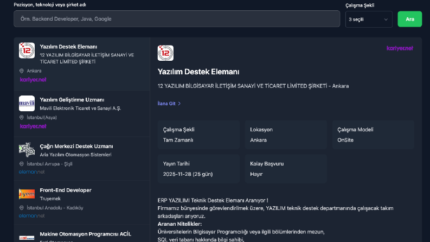Open the Çalışma Şekli dropdown

(x=369, y=19)
